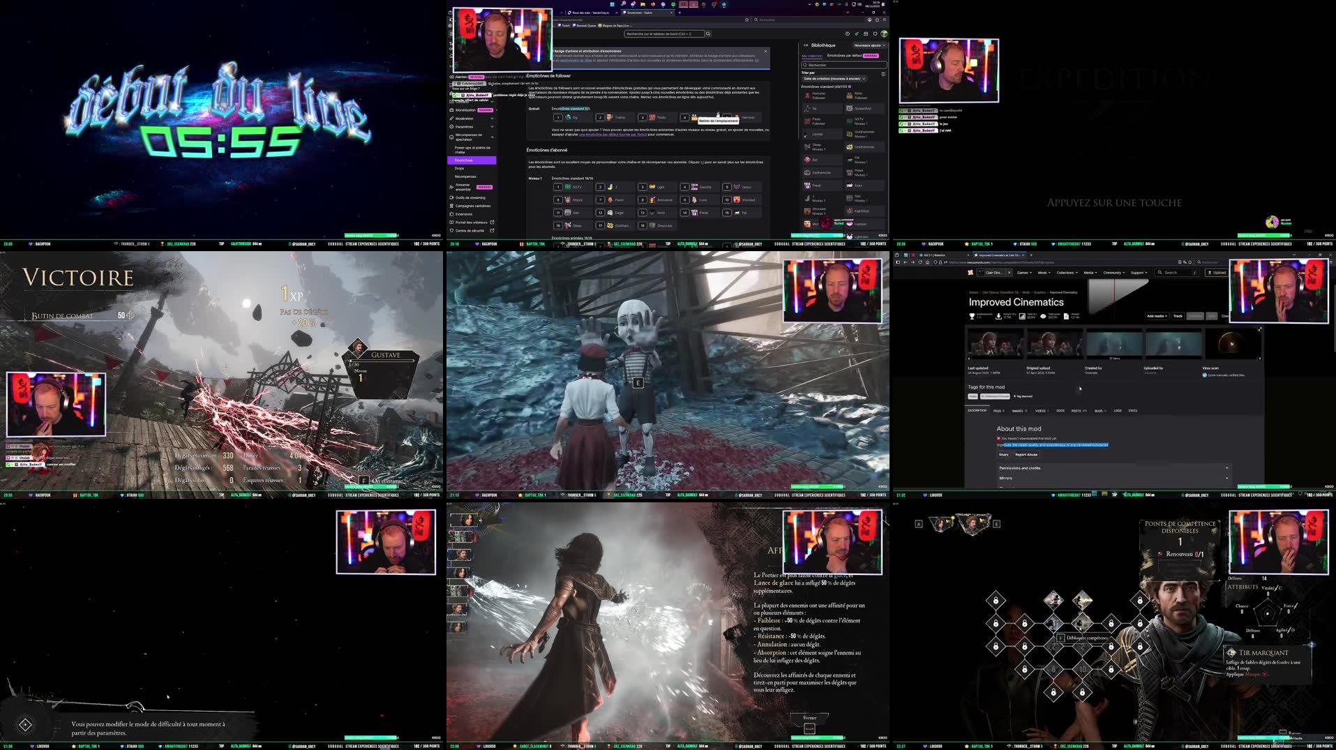Expand the Games dropdown on Nexus Mods

(x=1024, y=273)
